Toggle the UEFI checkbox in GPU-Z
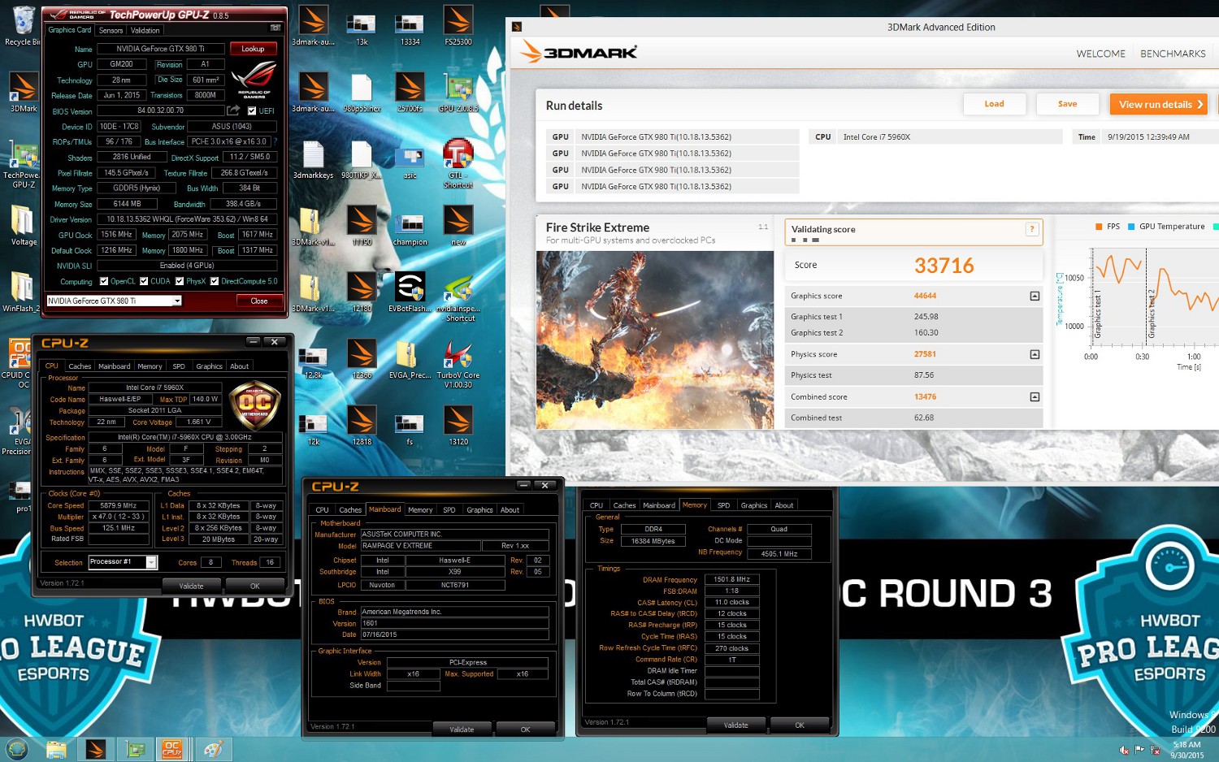This screenshot has height=762, width=1219. point(252,110)
